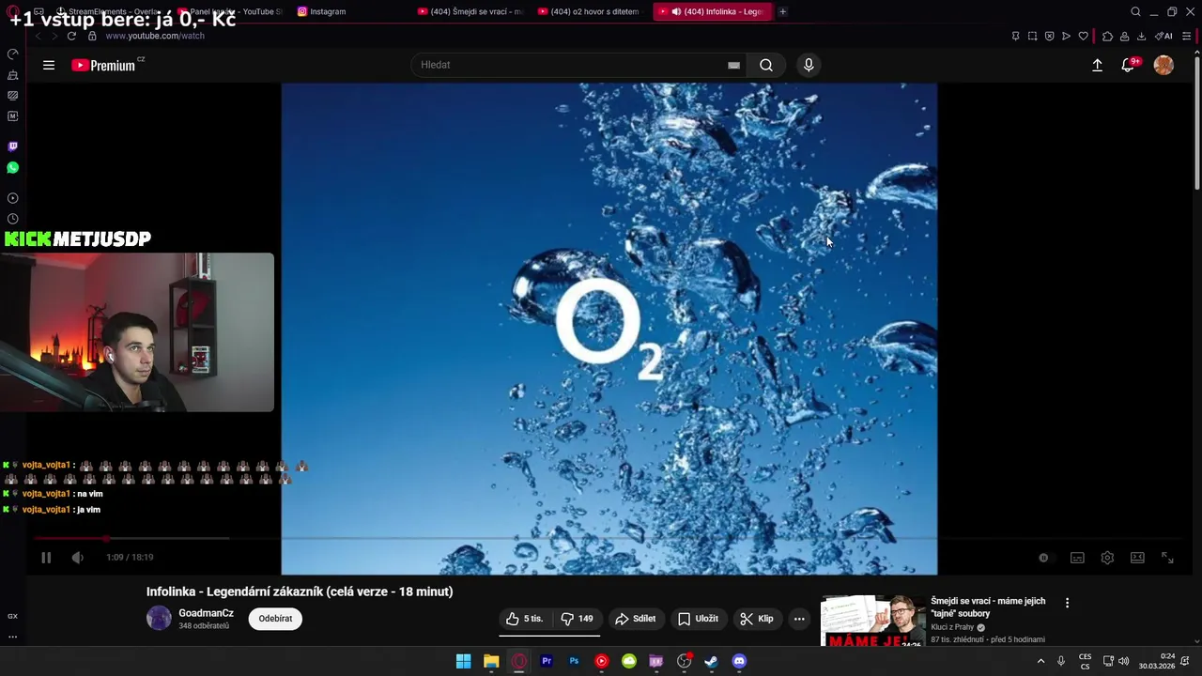1202x676 pixels.
Task: Enter fullscreen mode in player
Action: (x=1167, y=558)
